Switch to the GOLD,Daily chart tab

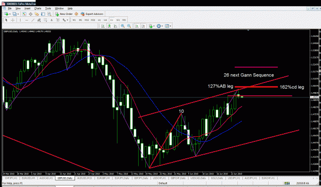[217, 178]
